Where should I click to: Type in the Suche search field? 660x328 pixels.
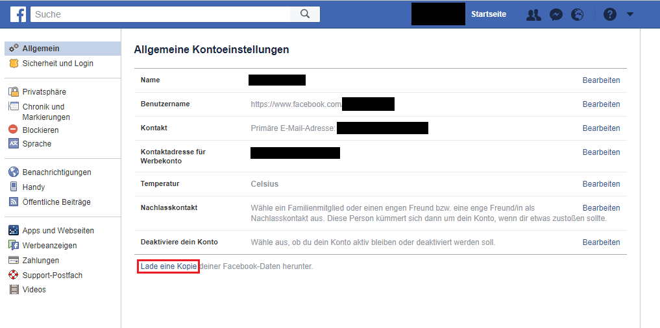tap(162, 14)
